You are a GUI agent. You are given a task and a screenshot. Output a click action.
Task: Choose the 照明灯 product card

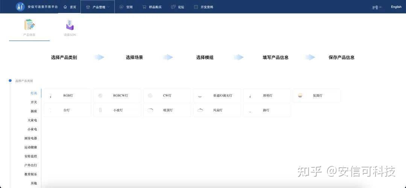[x=267, y=95]
